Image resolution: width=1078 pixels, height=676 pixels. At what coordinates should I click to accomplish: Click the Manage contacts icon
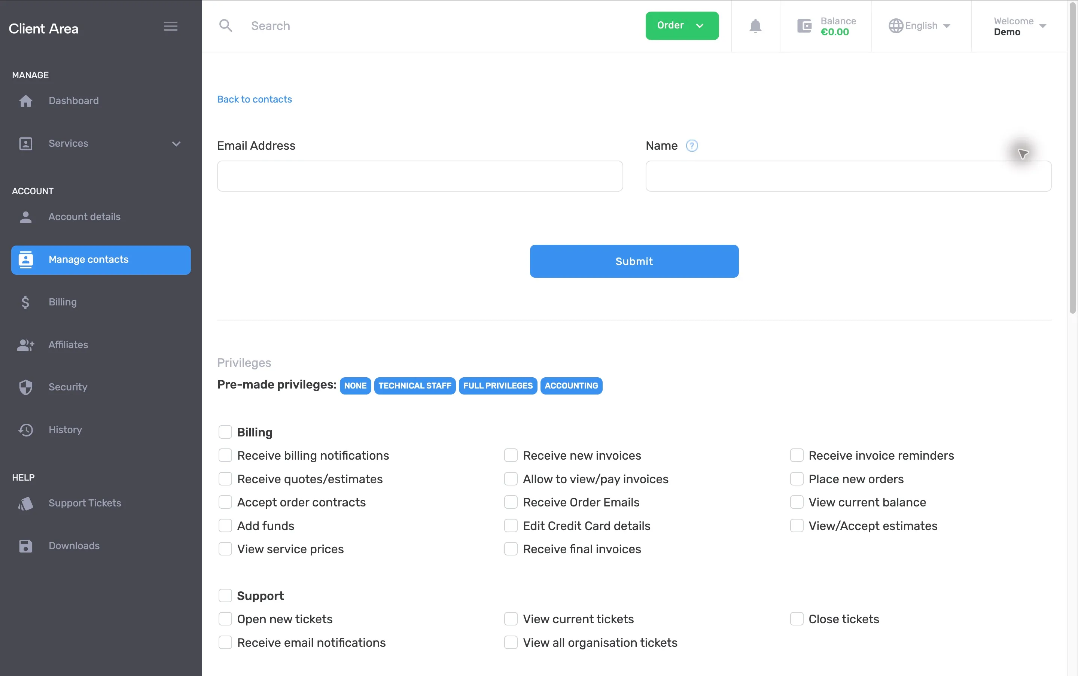click(x=25, y=260)
